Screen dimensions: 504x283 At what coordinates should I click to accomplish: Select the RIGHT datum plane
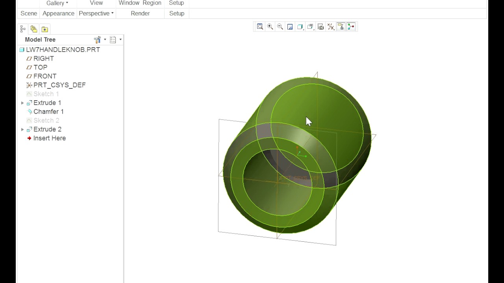point(44,59)
